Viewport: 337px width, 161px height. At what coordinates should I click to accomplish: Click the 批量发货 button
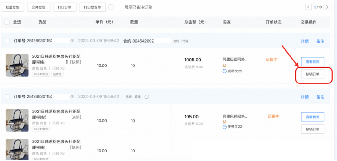pyautogui.click(x=12, y=7)
